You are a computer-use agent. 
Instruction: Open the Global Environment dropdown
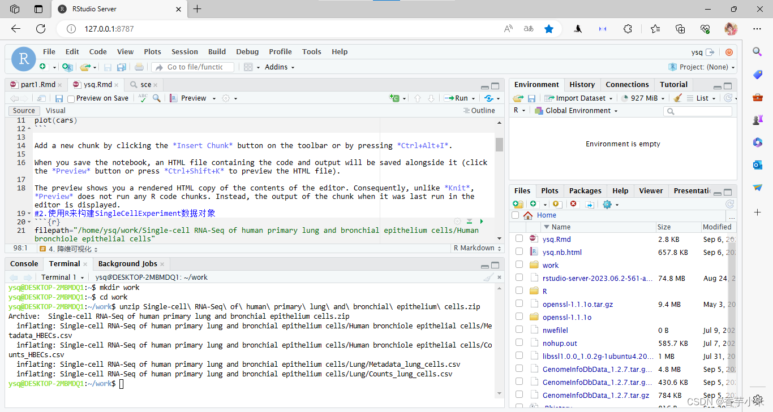click(x=576, y=110)
